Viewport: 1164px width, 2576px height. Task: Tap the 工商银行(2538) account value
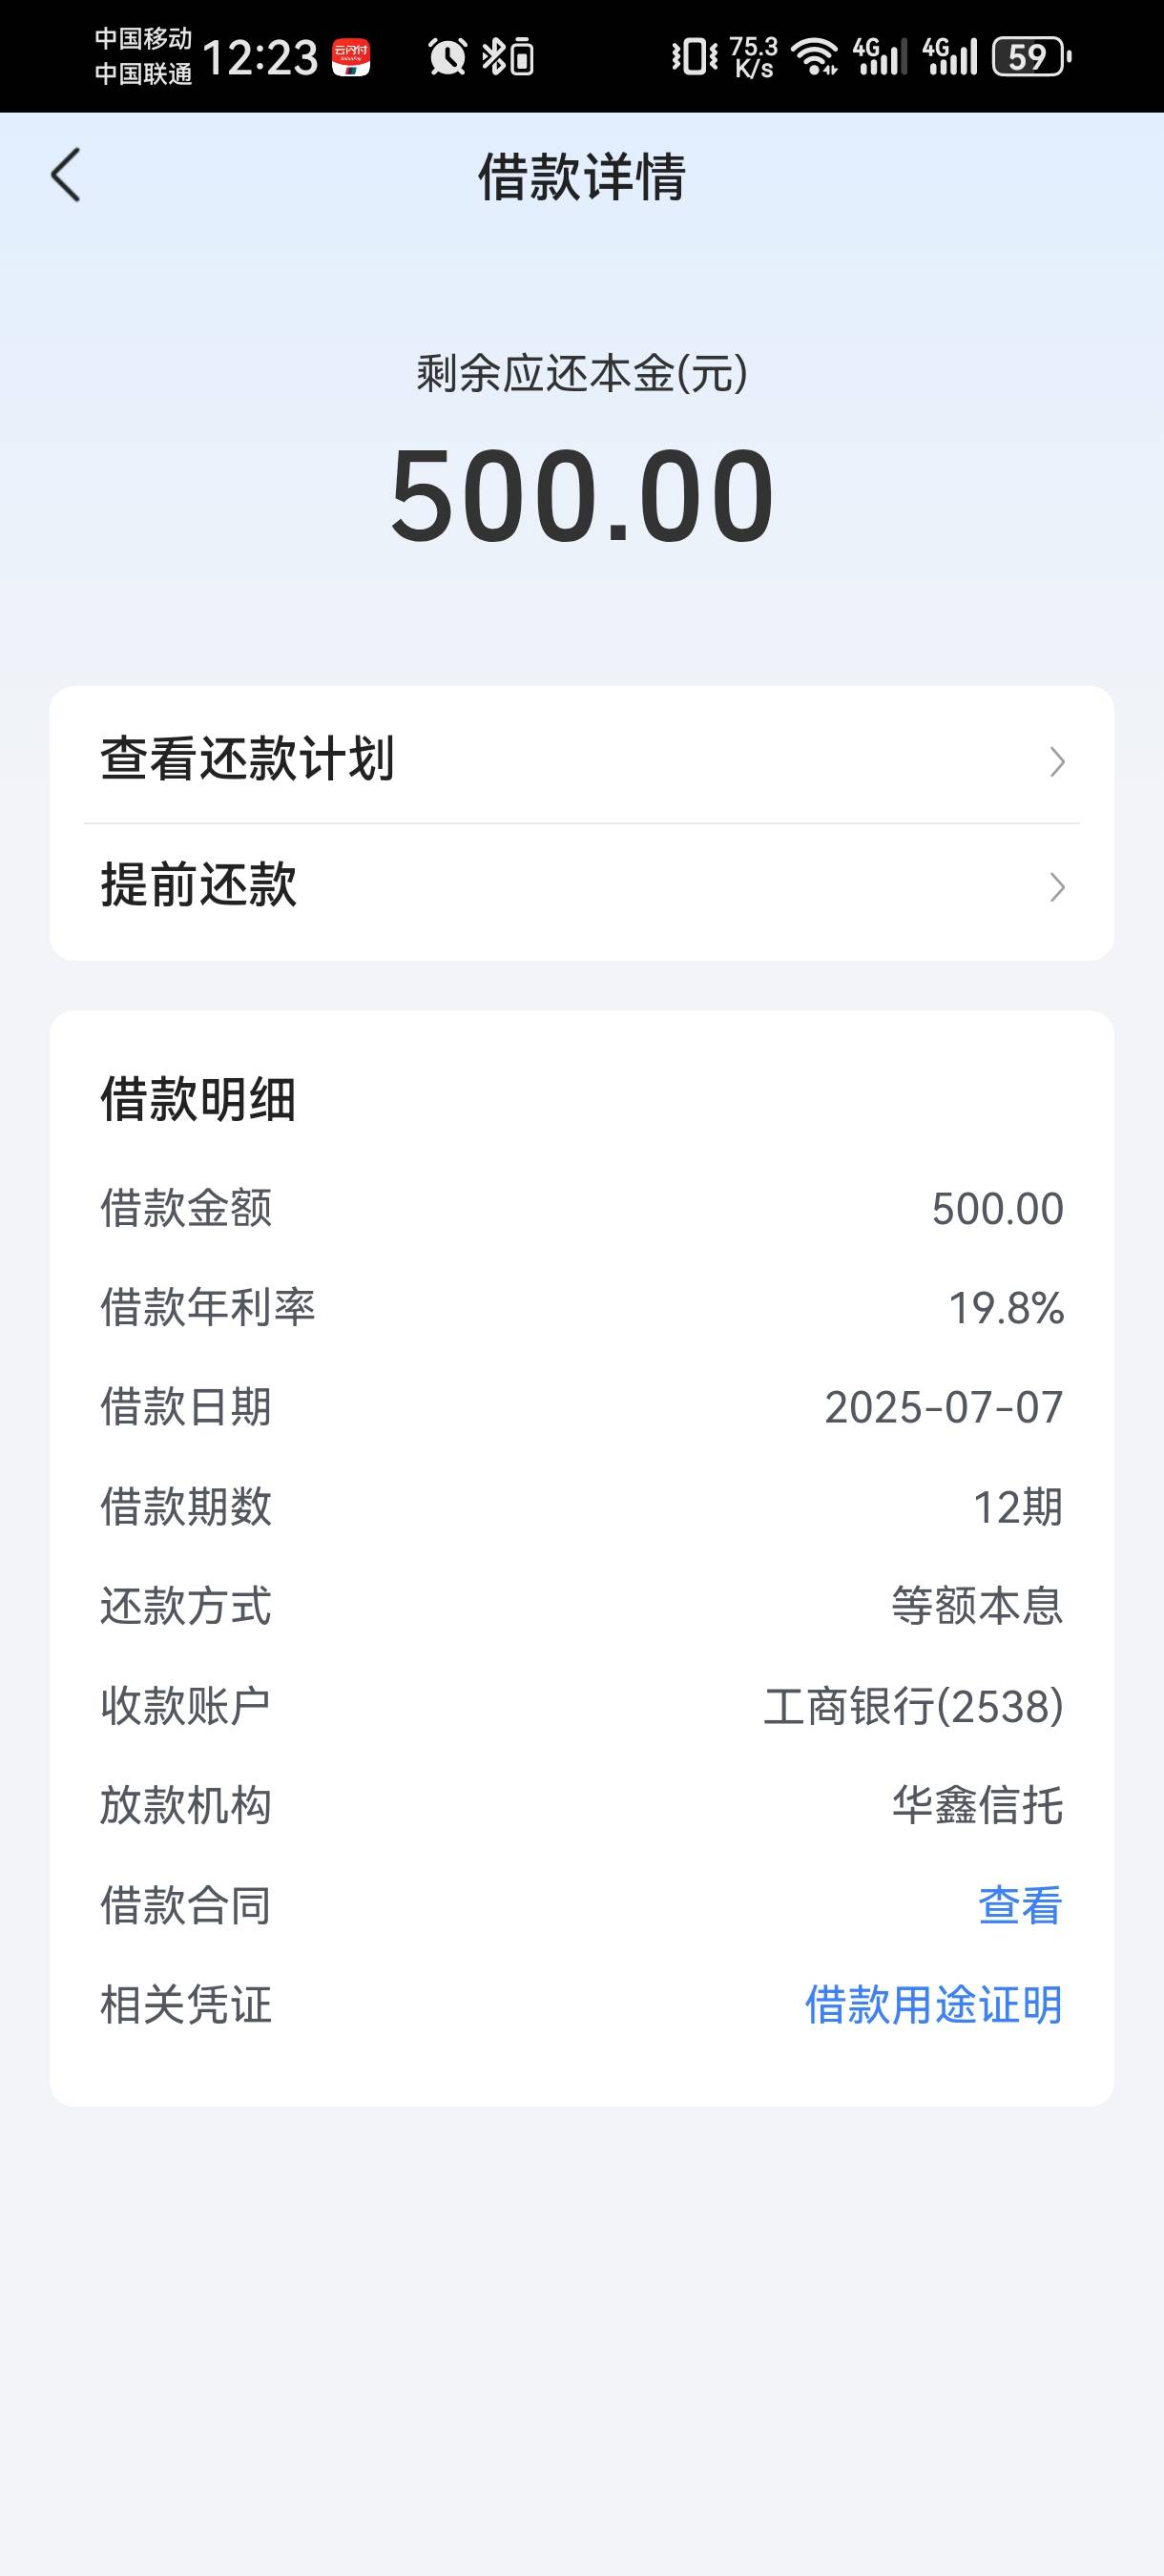click(x=914, y=1706)
